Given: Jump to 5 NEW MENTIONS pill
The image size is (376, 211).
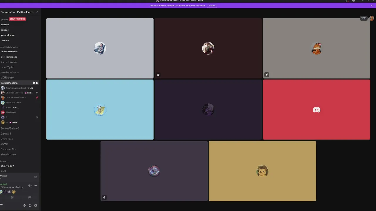Looking at the screenshot, I should (x=17, y=19).
